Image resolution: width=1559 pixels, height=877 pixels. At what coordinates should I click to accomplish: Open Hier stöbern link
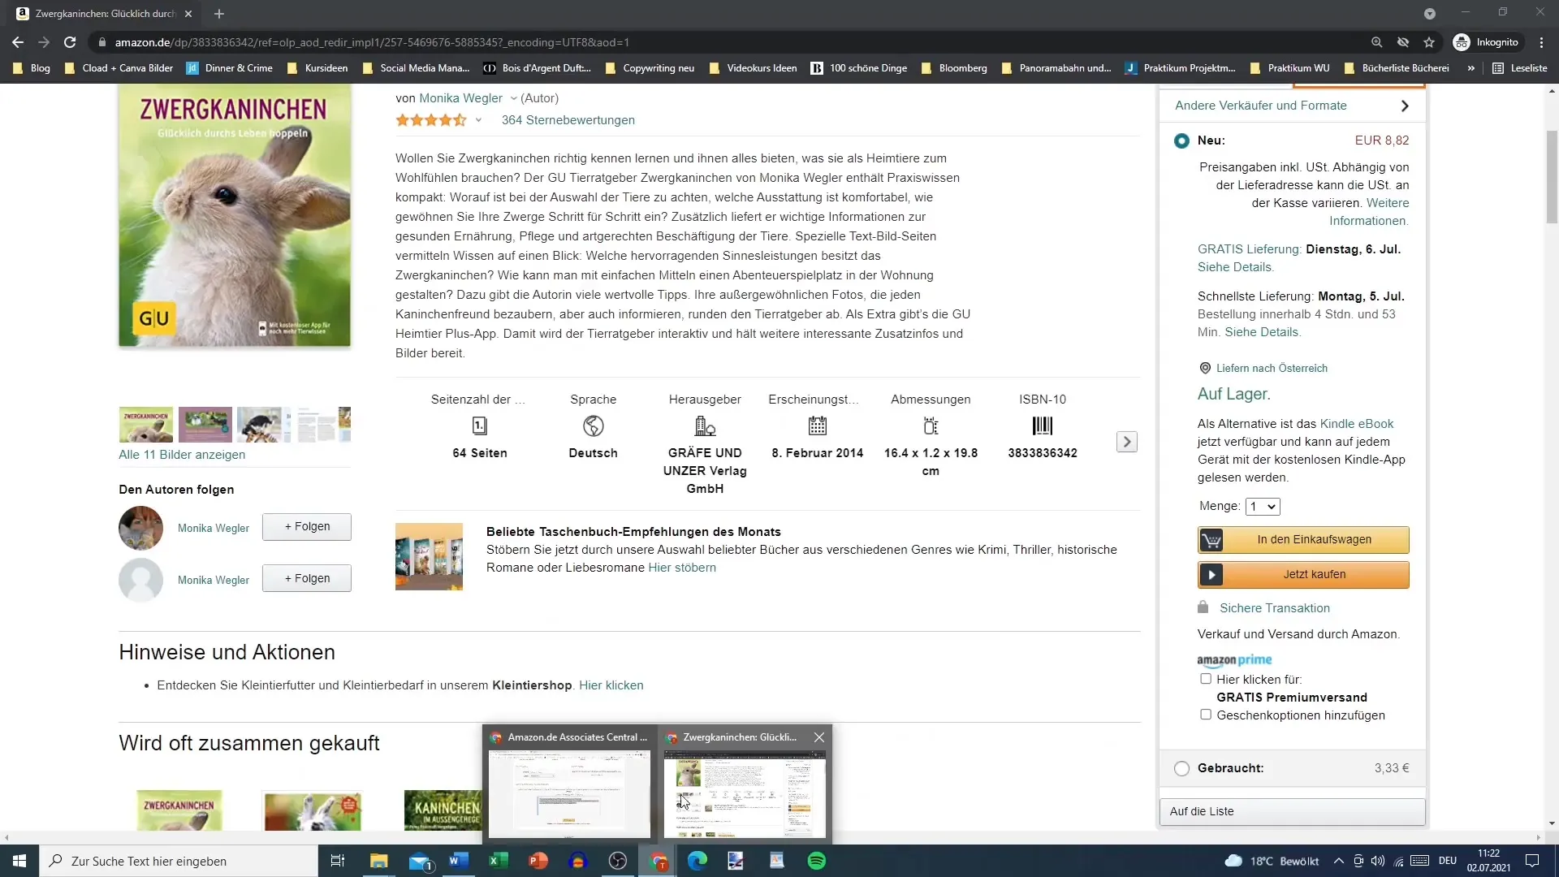click(x=682, y=568)
